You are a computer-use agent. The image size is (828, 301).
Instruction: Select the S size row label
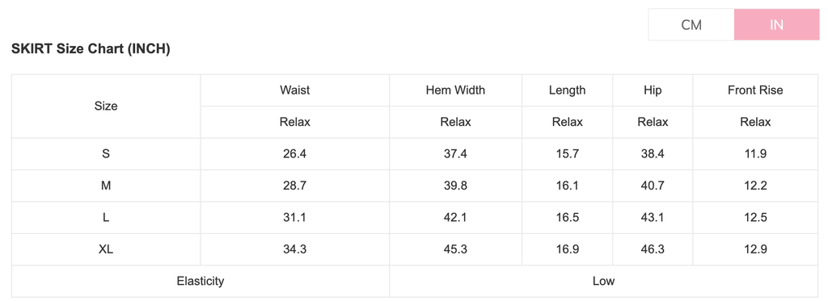tap(106, 154)
